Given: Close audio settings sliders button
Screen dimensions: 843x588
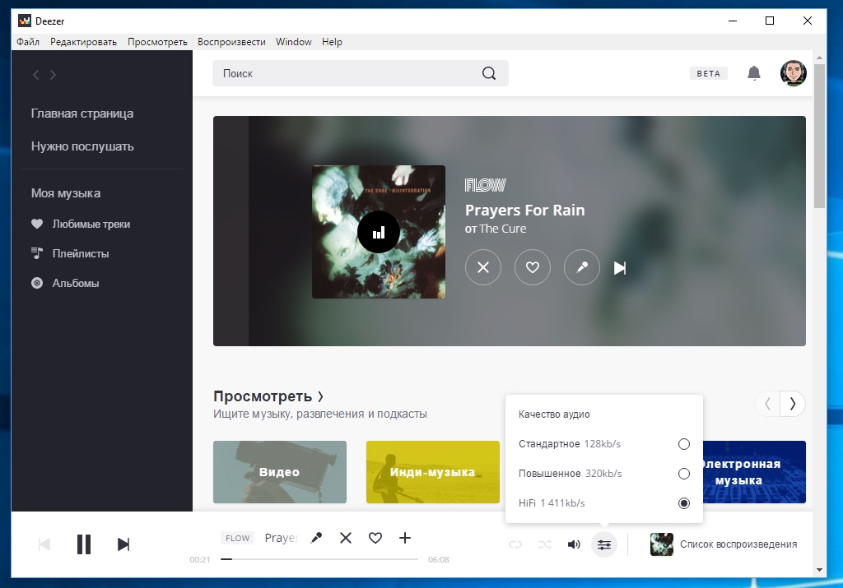Looking at the screenshot, I should pyautogui.click(x=603, y=544).
